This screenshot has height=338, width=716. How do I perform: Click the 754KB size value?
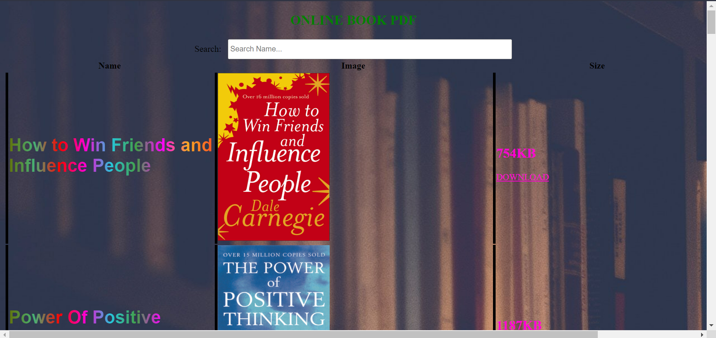pyautogui.click(x=516, y=153)
